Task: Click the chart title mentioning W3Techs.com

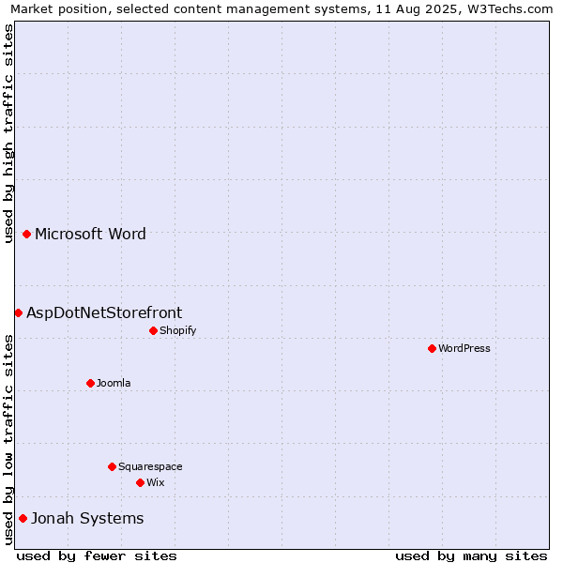Action: click(281, 9)
